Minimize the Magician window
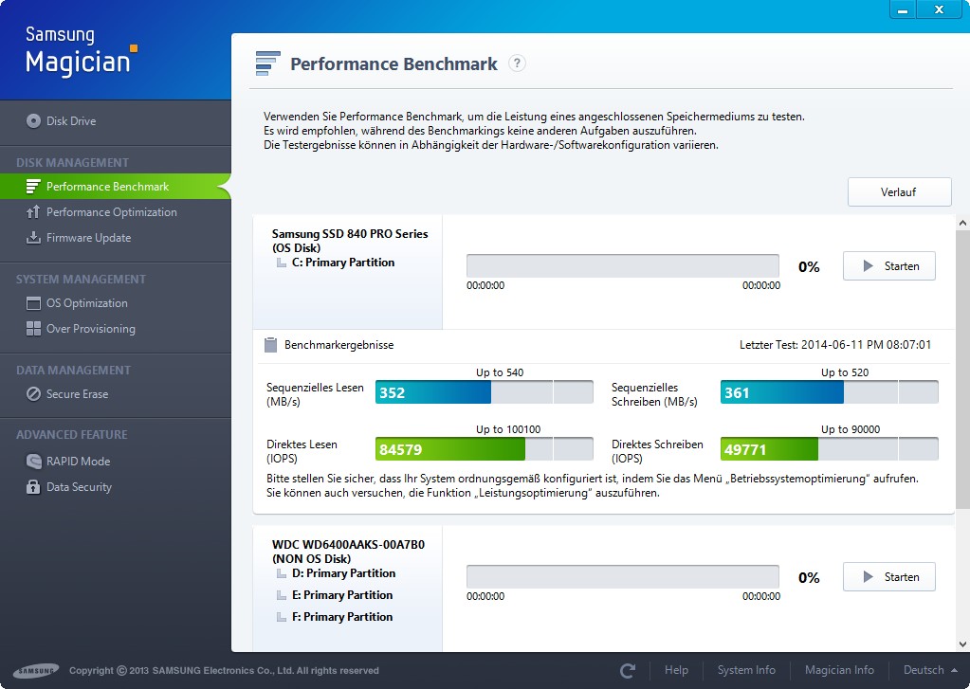The image size is (970, 689). (x=904, y=9)
